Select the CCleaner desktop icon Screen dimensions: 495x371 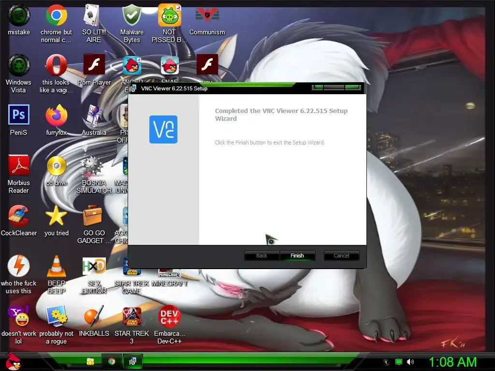point(19,215)
